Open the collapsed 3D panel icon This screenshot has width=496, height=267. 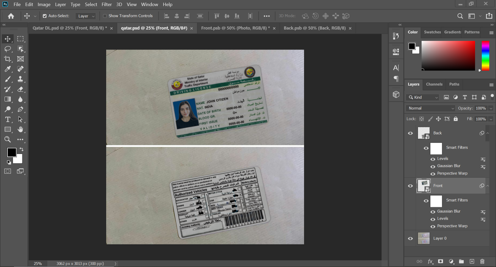coord(396,94)
